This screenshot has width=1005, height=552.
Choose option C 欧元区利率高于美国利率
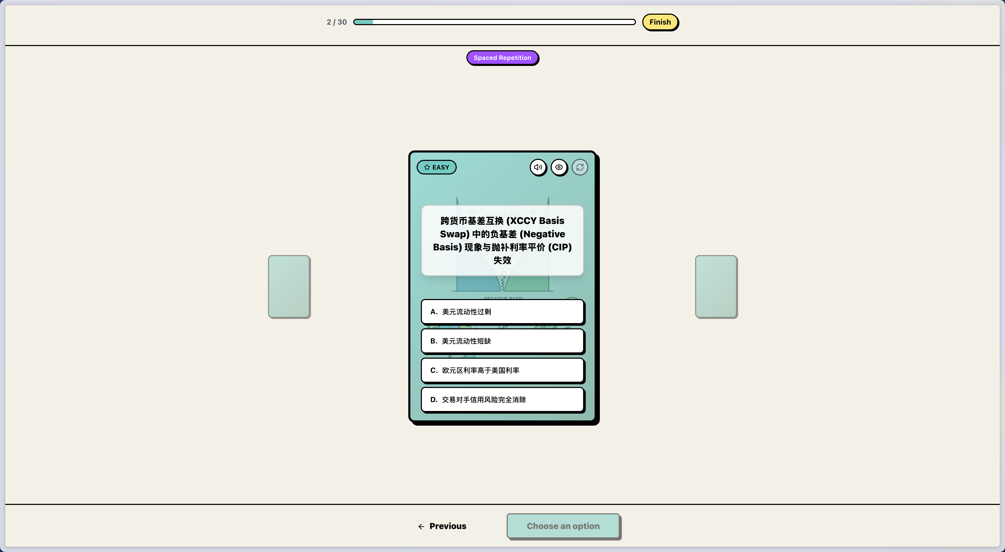[x=502, y=370]
